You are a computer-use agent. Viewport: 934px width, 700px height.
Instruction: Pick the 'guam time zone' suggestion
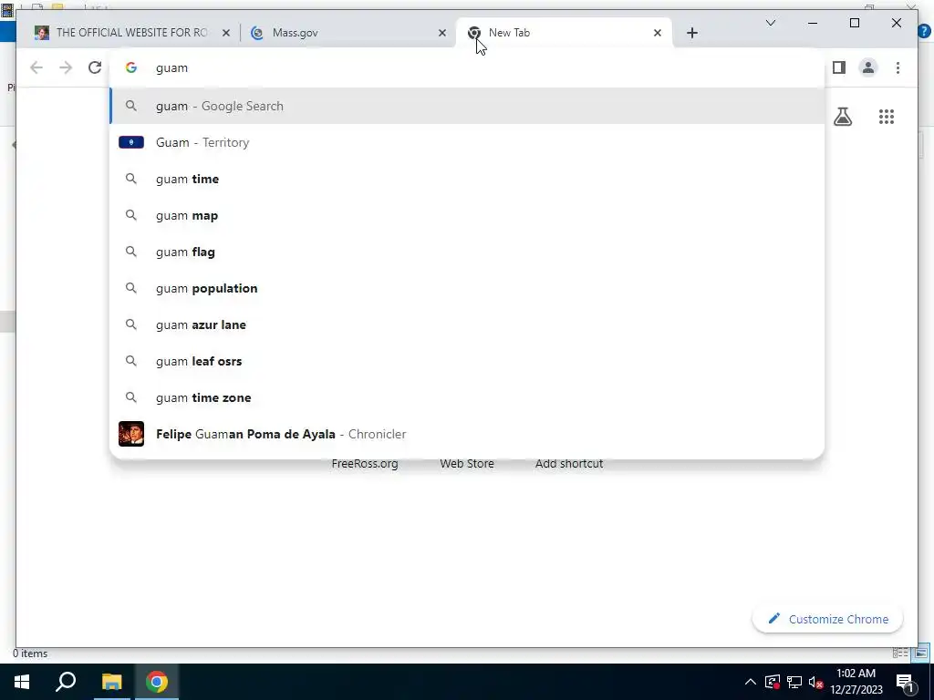(468, 397)
